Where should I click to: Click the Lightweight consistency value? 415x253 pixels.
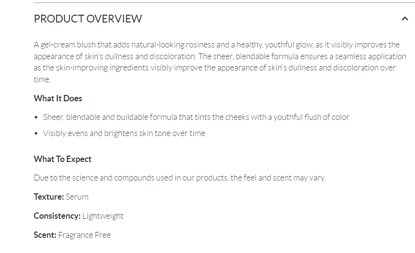point(103,216)
